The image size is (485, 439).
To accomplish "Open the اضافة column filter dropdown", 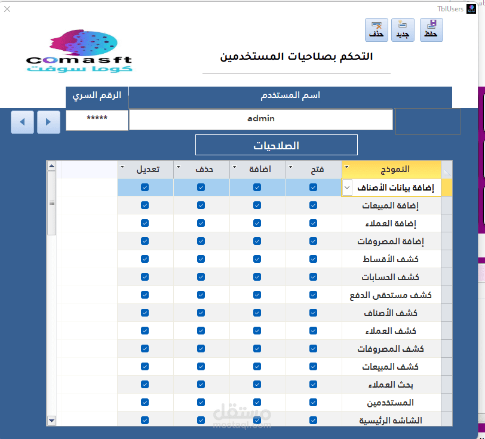I will coord(235,167).
